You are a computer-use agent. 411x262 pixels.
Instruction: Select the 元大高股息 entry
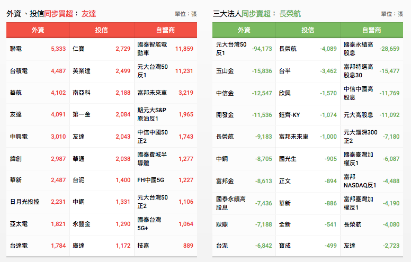[359, 115]
